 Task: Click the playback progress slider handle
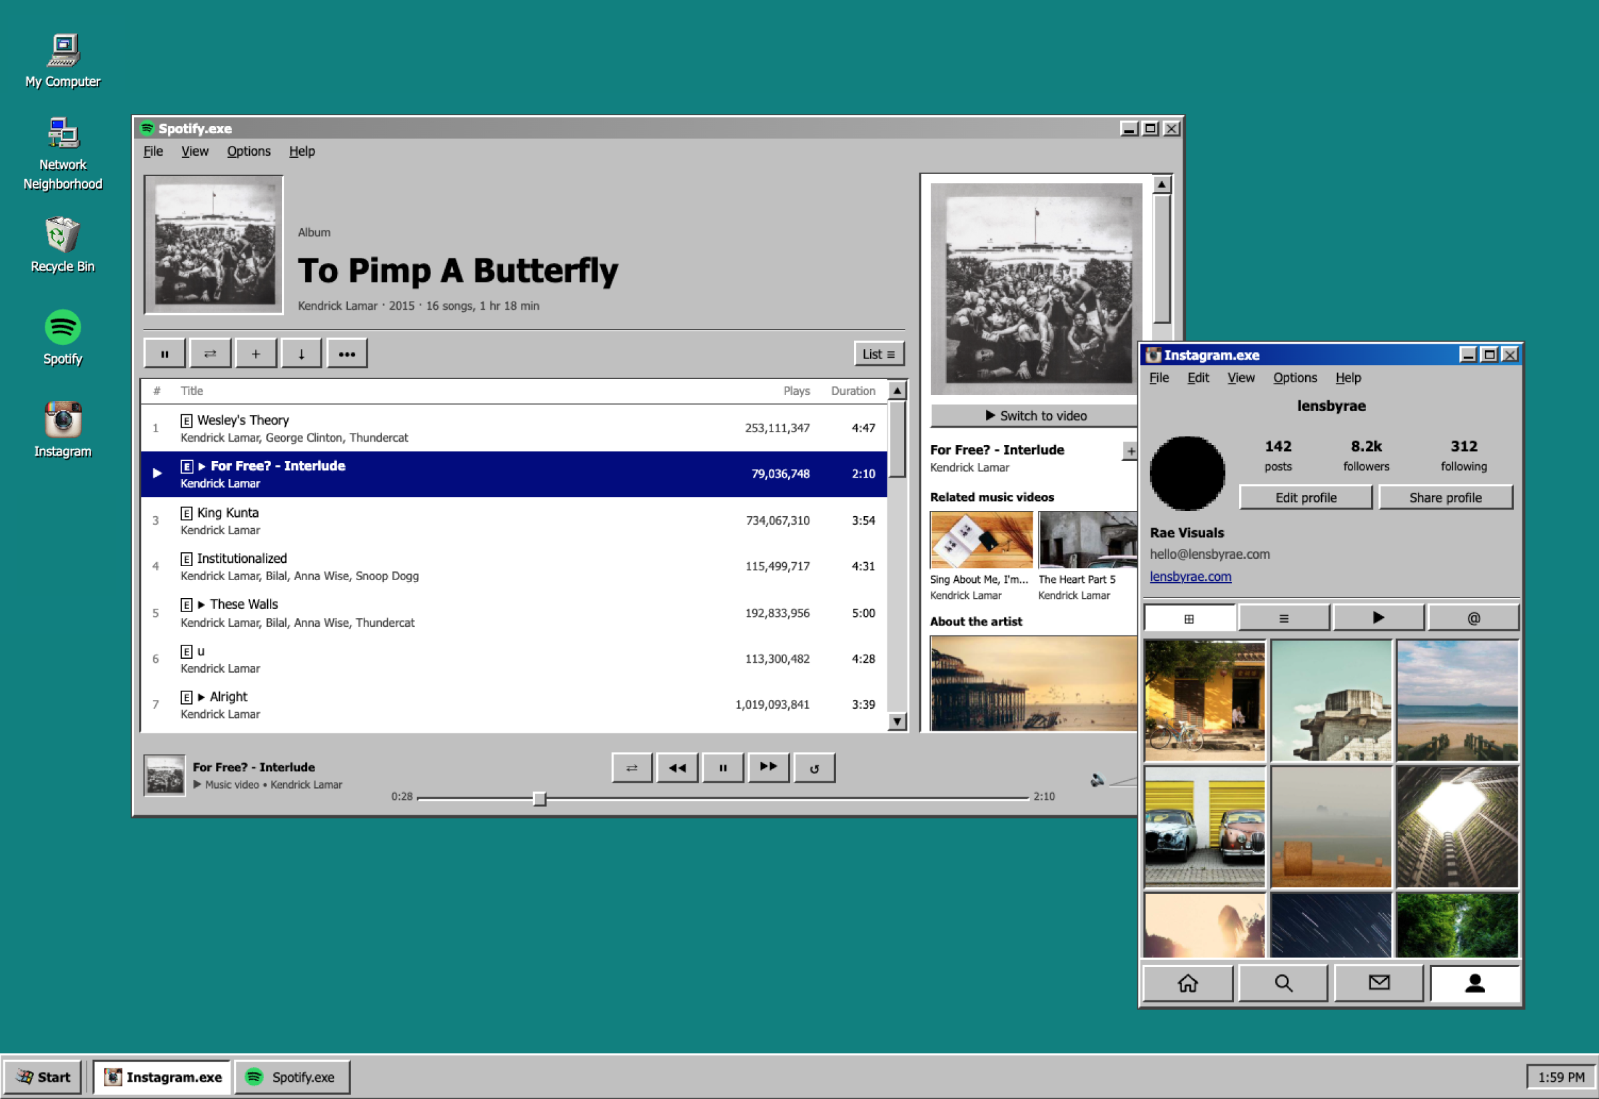(x=540, y=798)
